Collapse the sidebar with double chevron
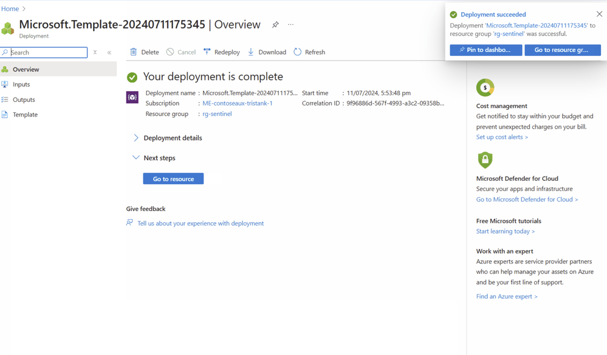The width and height of the screenshot is (607, 355). tap(109, 53)
